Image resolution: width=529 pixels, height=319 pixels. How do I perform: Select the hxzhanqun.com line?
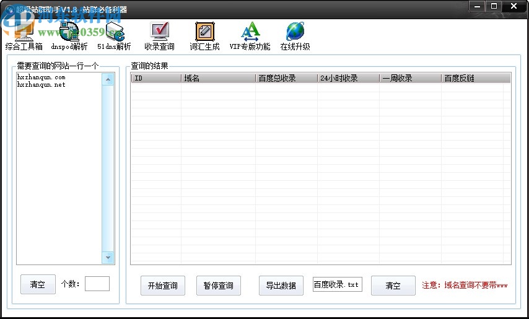[x=41, y=77]
